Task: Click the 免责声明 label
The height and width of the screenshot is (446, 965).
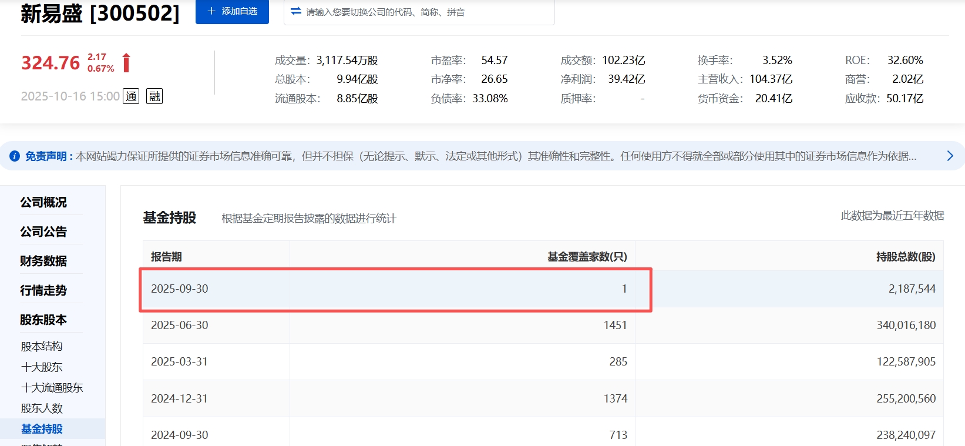Action: 46,156
